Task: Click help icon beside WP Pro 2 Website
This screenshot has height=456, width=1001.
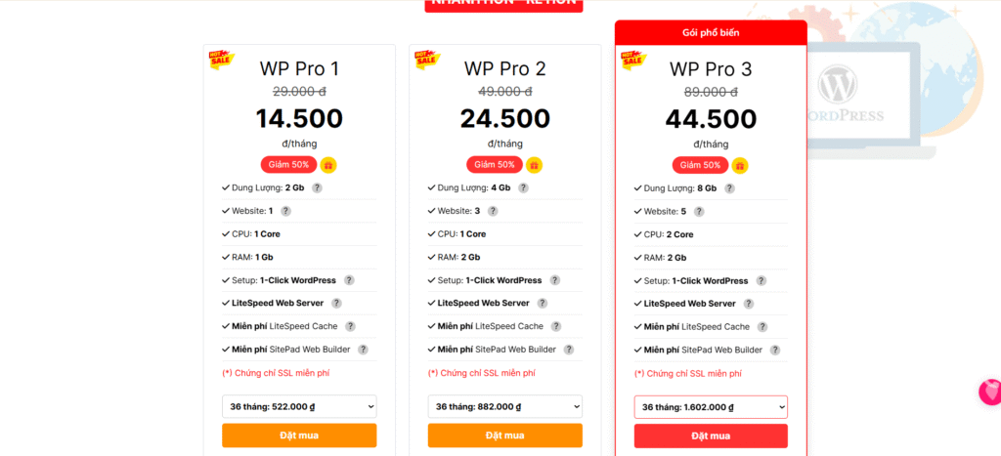Action: tap(491, 211)
